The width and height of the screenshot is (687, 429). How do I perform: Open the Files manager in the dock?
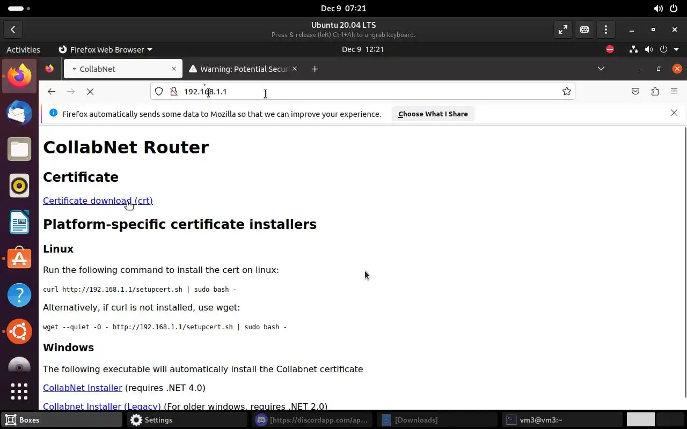19,149
